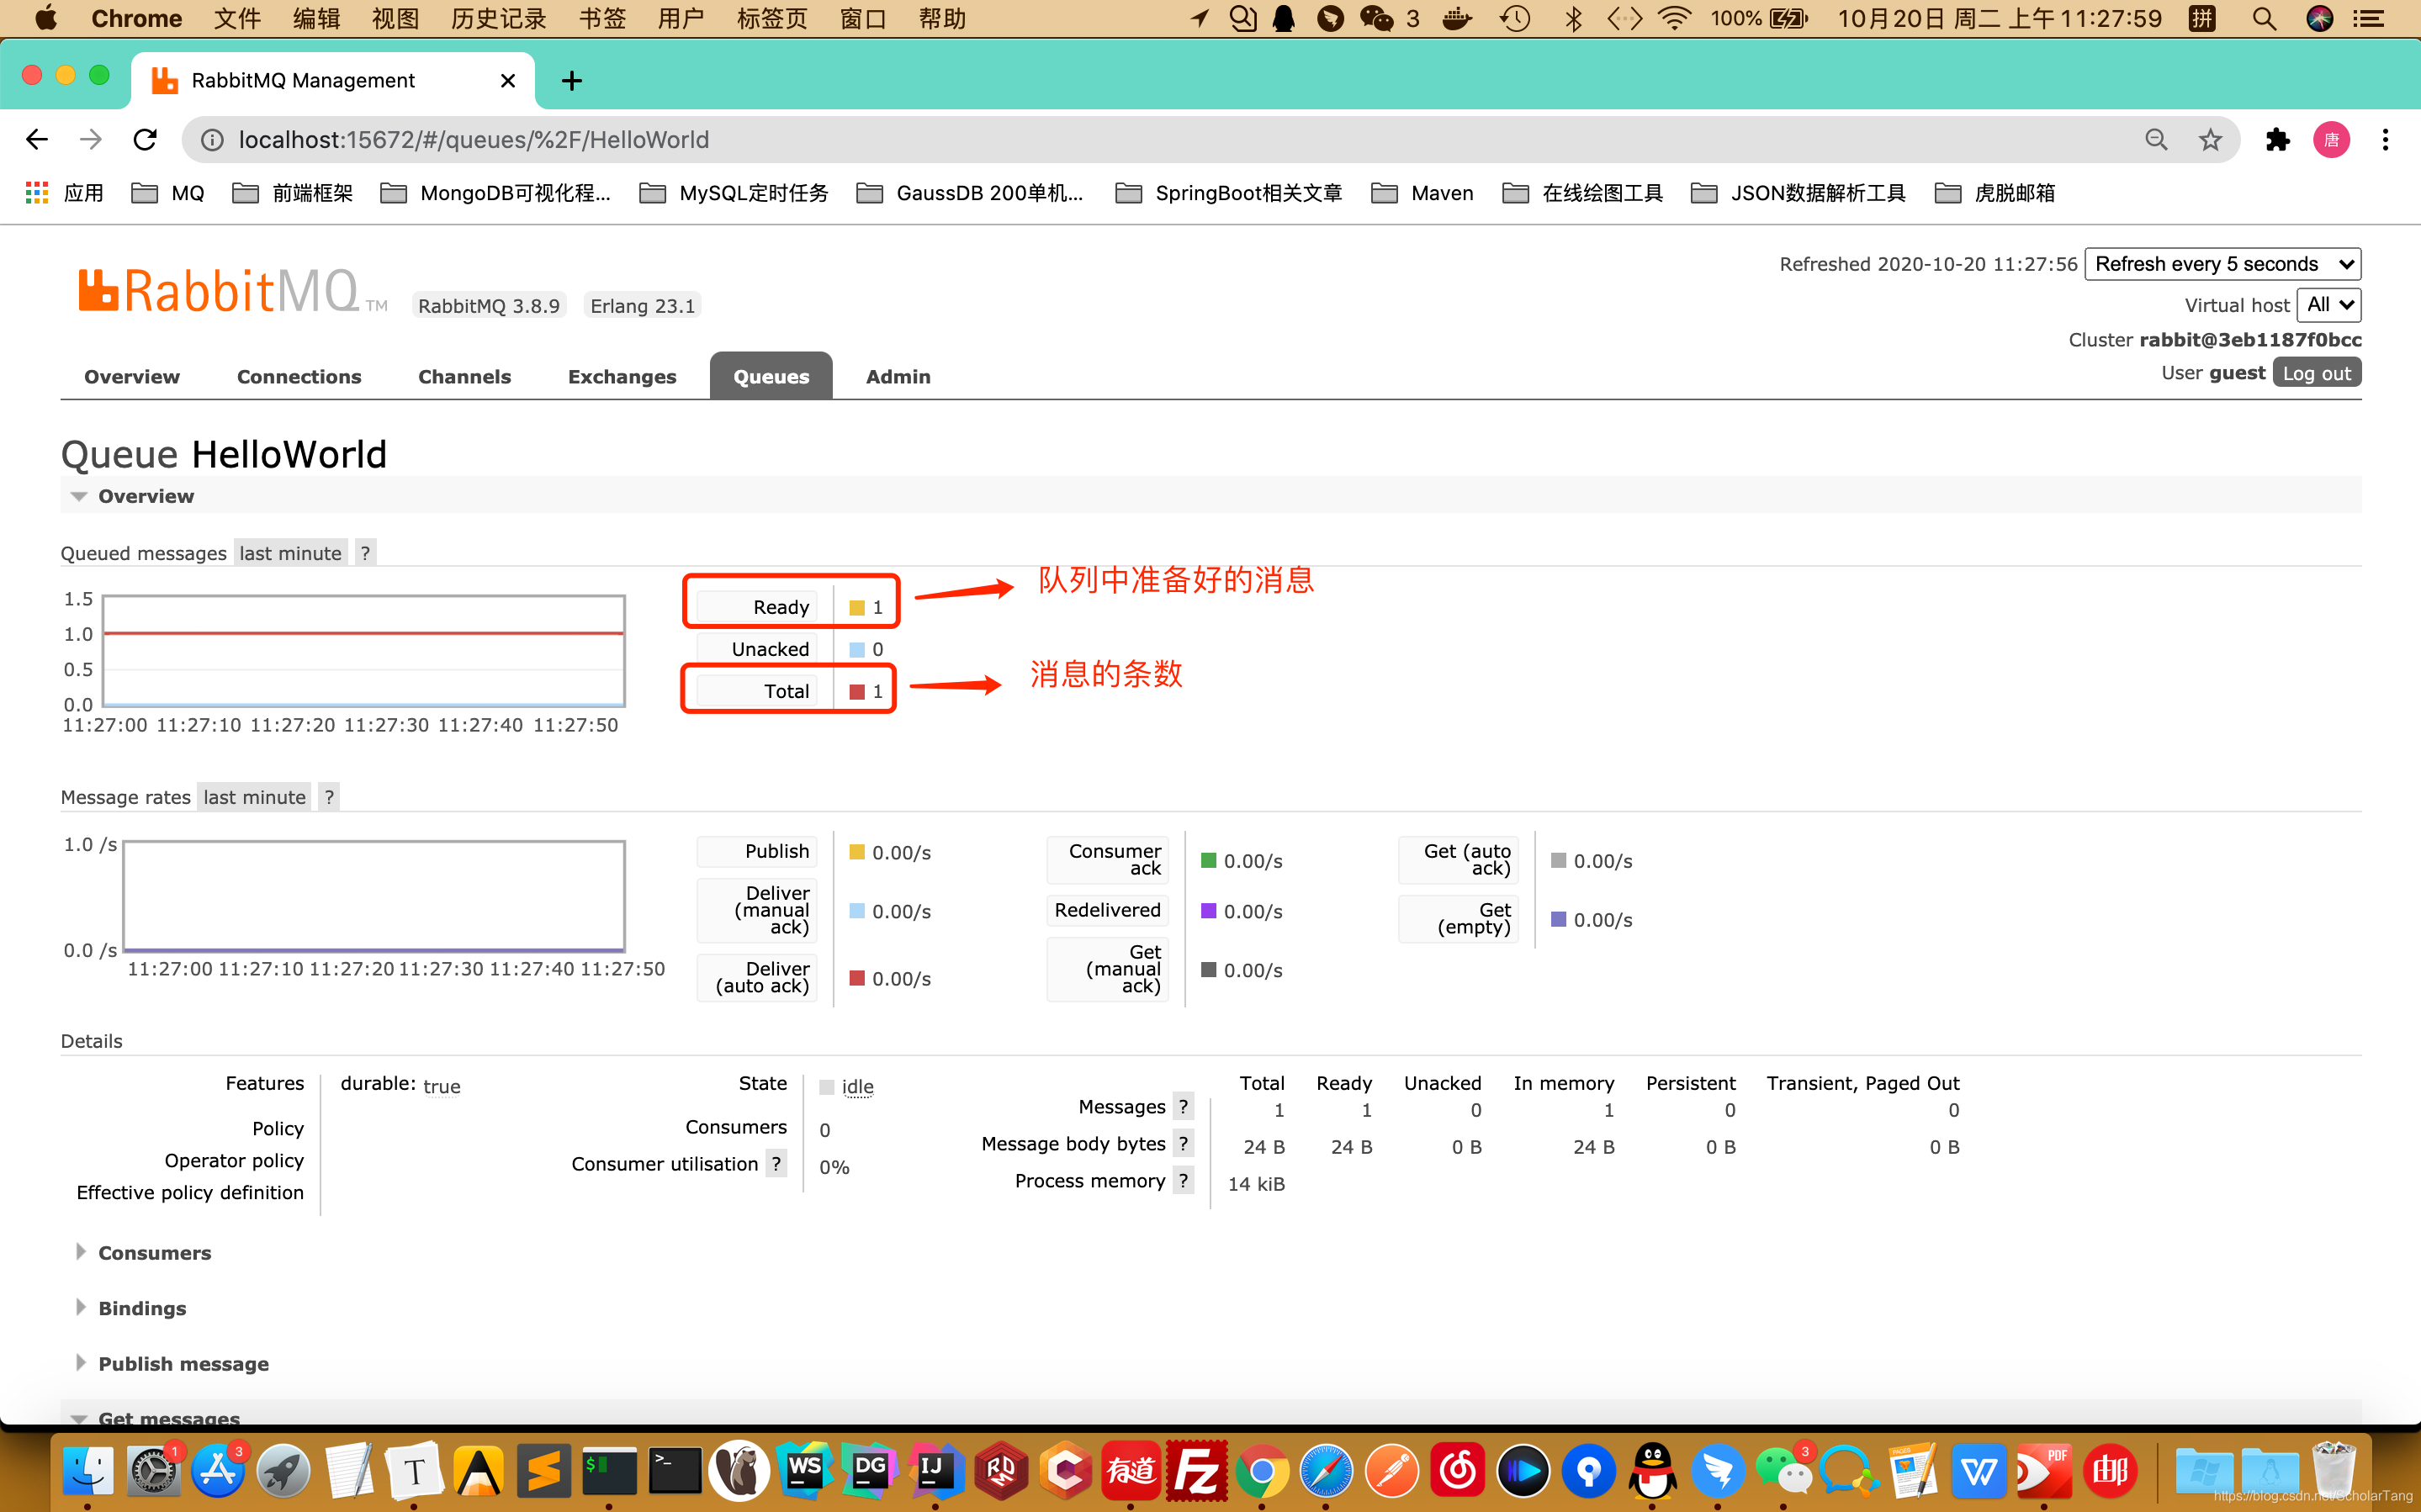2421x1512 pixels.
Task: Change Message rates last minute range
Action: point(254,797)
